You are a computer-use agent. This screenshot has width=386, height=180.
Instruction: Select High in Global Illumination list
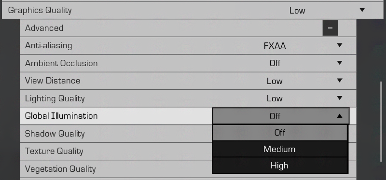coord(280,166)
